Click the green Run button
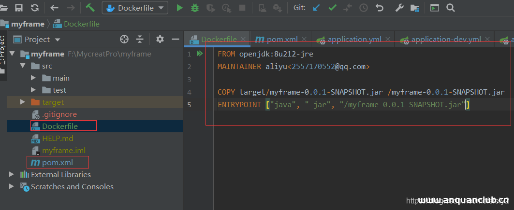Viewport: 514px width, 210px height. (x=179, y=8)
